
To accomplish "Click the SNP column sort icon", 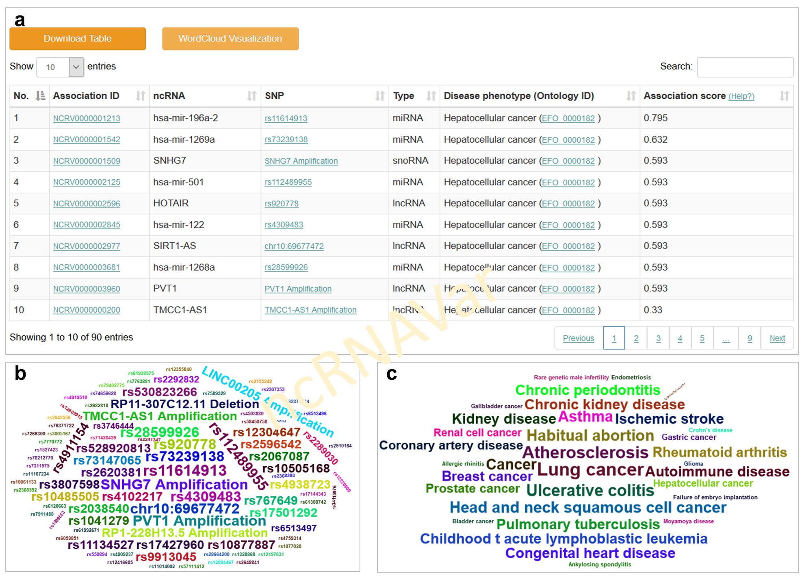I will (380, 96).
